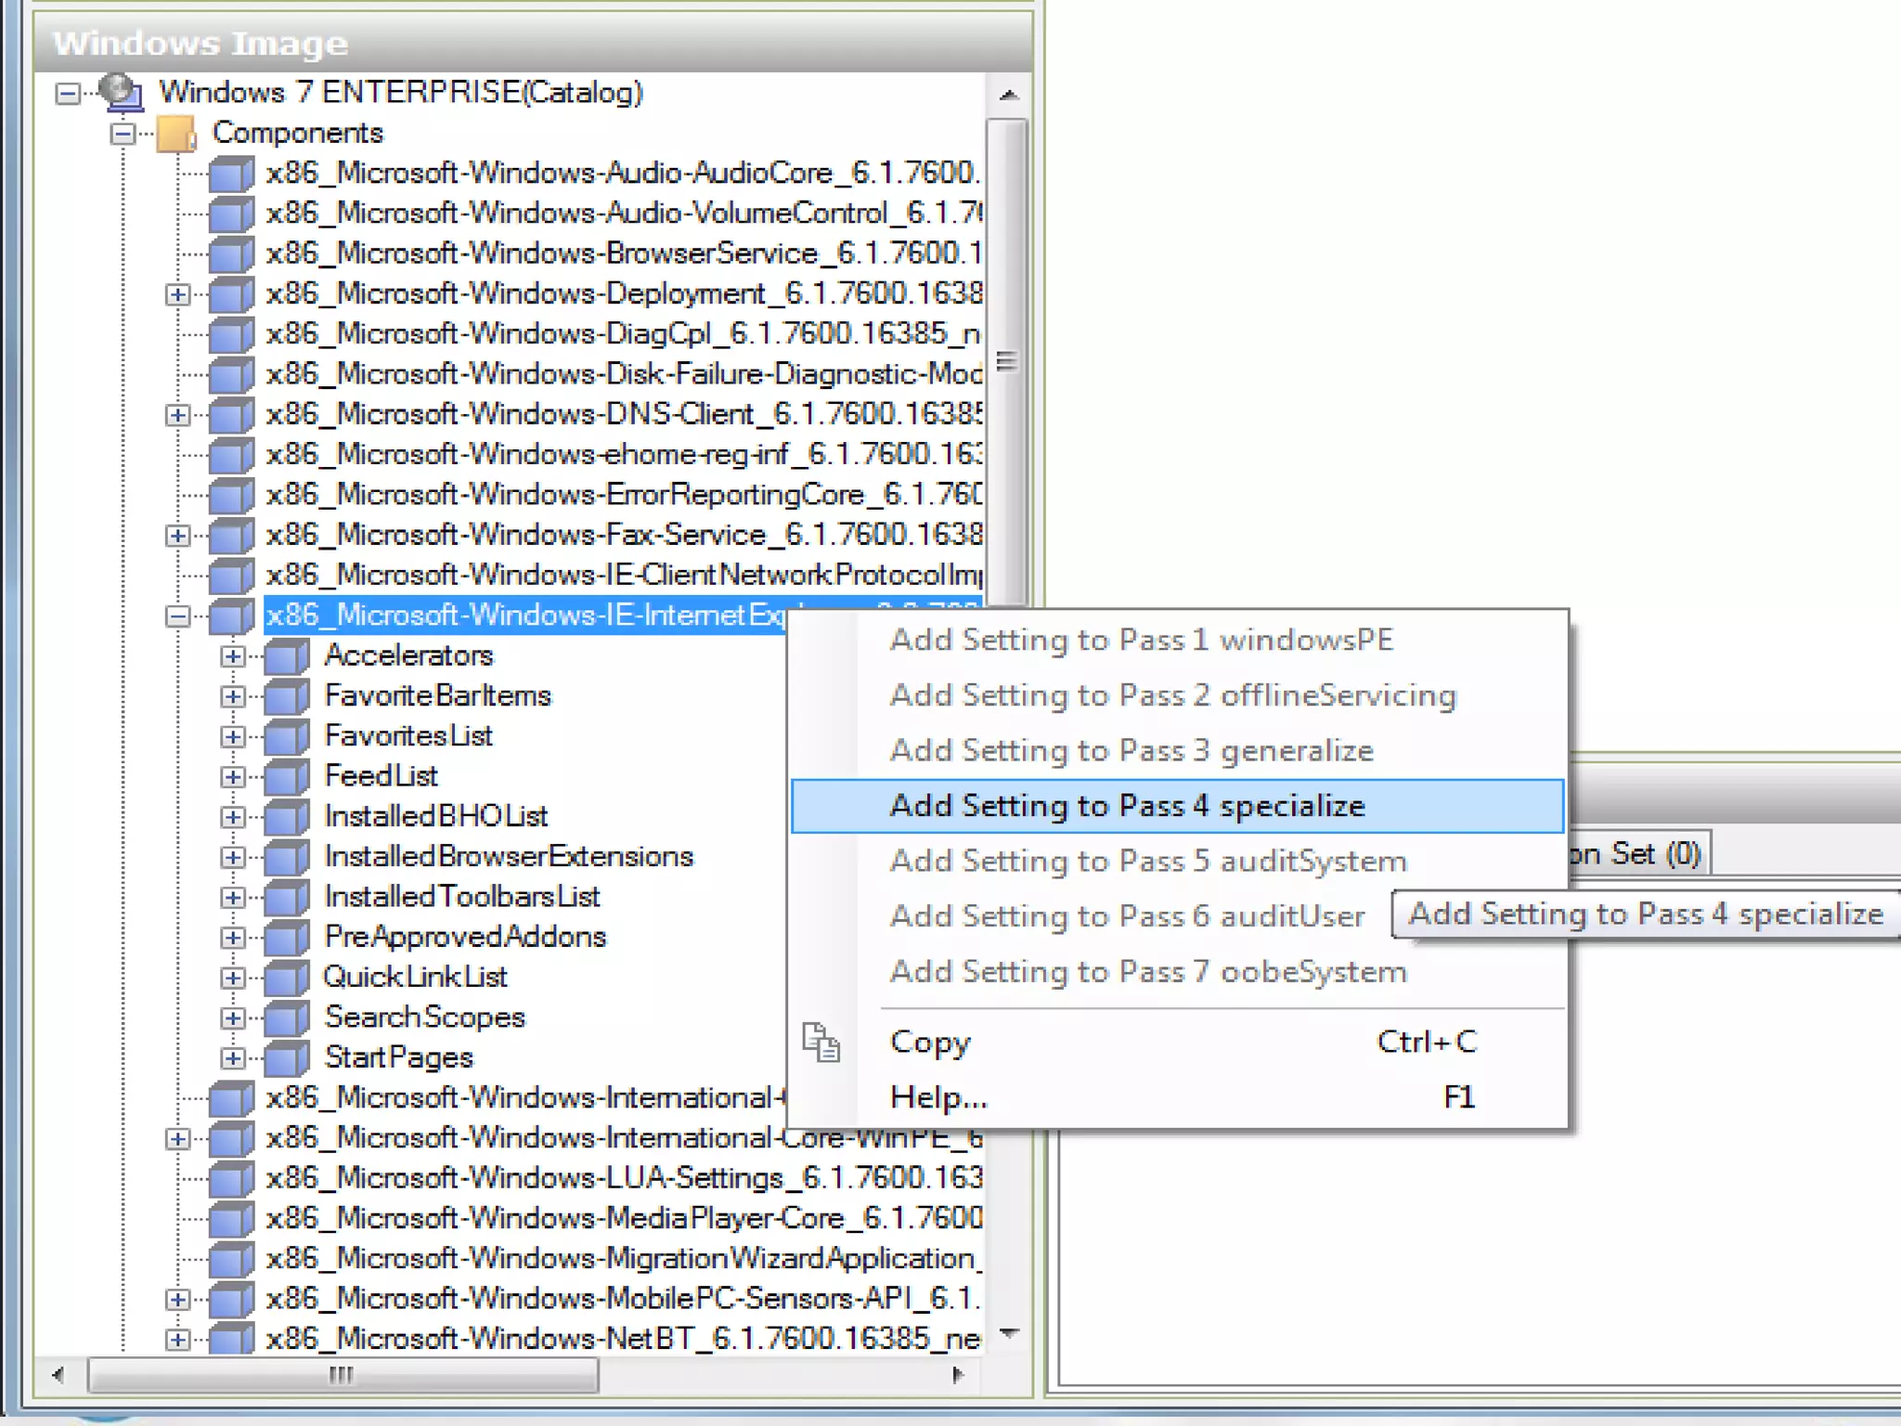Viewport: 1901px width, 1426px height.
Task: Click the Accelerators node cube icon
Action: [x=287, y=656]
